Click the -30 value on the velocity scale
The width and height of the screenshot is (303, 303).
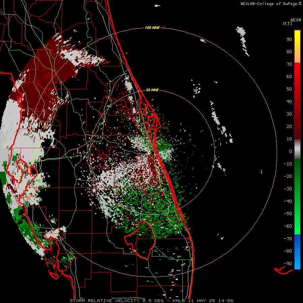(x=288, y=189)
